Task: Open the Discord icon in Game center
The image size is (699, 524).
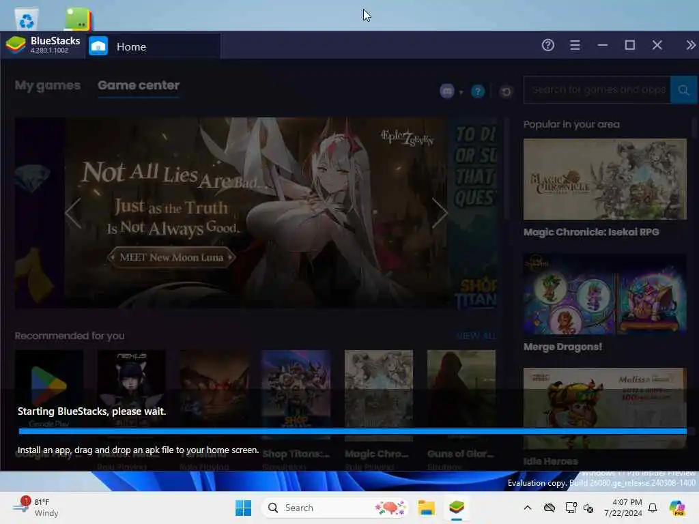Action: click(447, 91)
